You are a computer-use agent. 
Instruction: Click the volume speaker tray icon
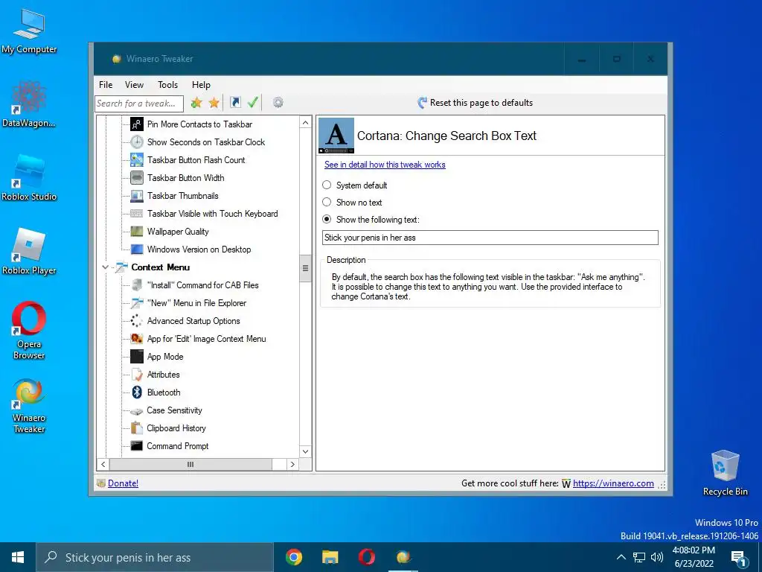pyautogui.click(x=657, y=557)
